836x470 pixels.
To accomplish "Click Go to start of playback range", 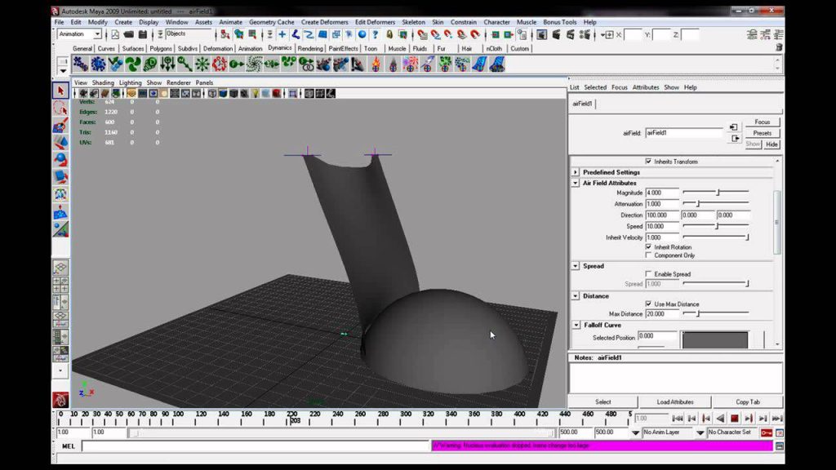I will click(x=677, y=419).
